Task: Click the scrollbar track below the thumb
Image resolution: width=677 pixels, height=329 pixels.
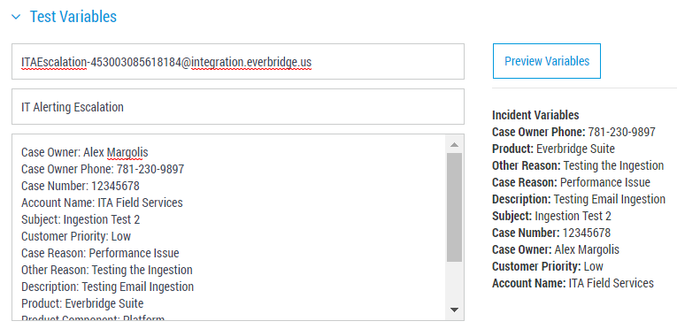Action: click(454, 282)
